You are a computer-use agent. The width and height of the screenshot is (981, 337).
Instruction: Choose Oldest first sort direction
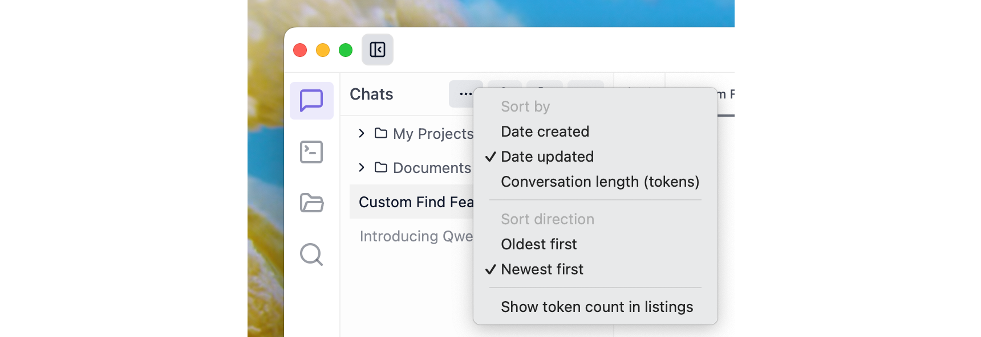[x=538, y=244]
